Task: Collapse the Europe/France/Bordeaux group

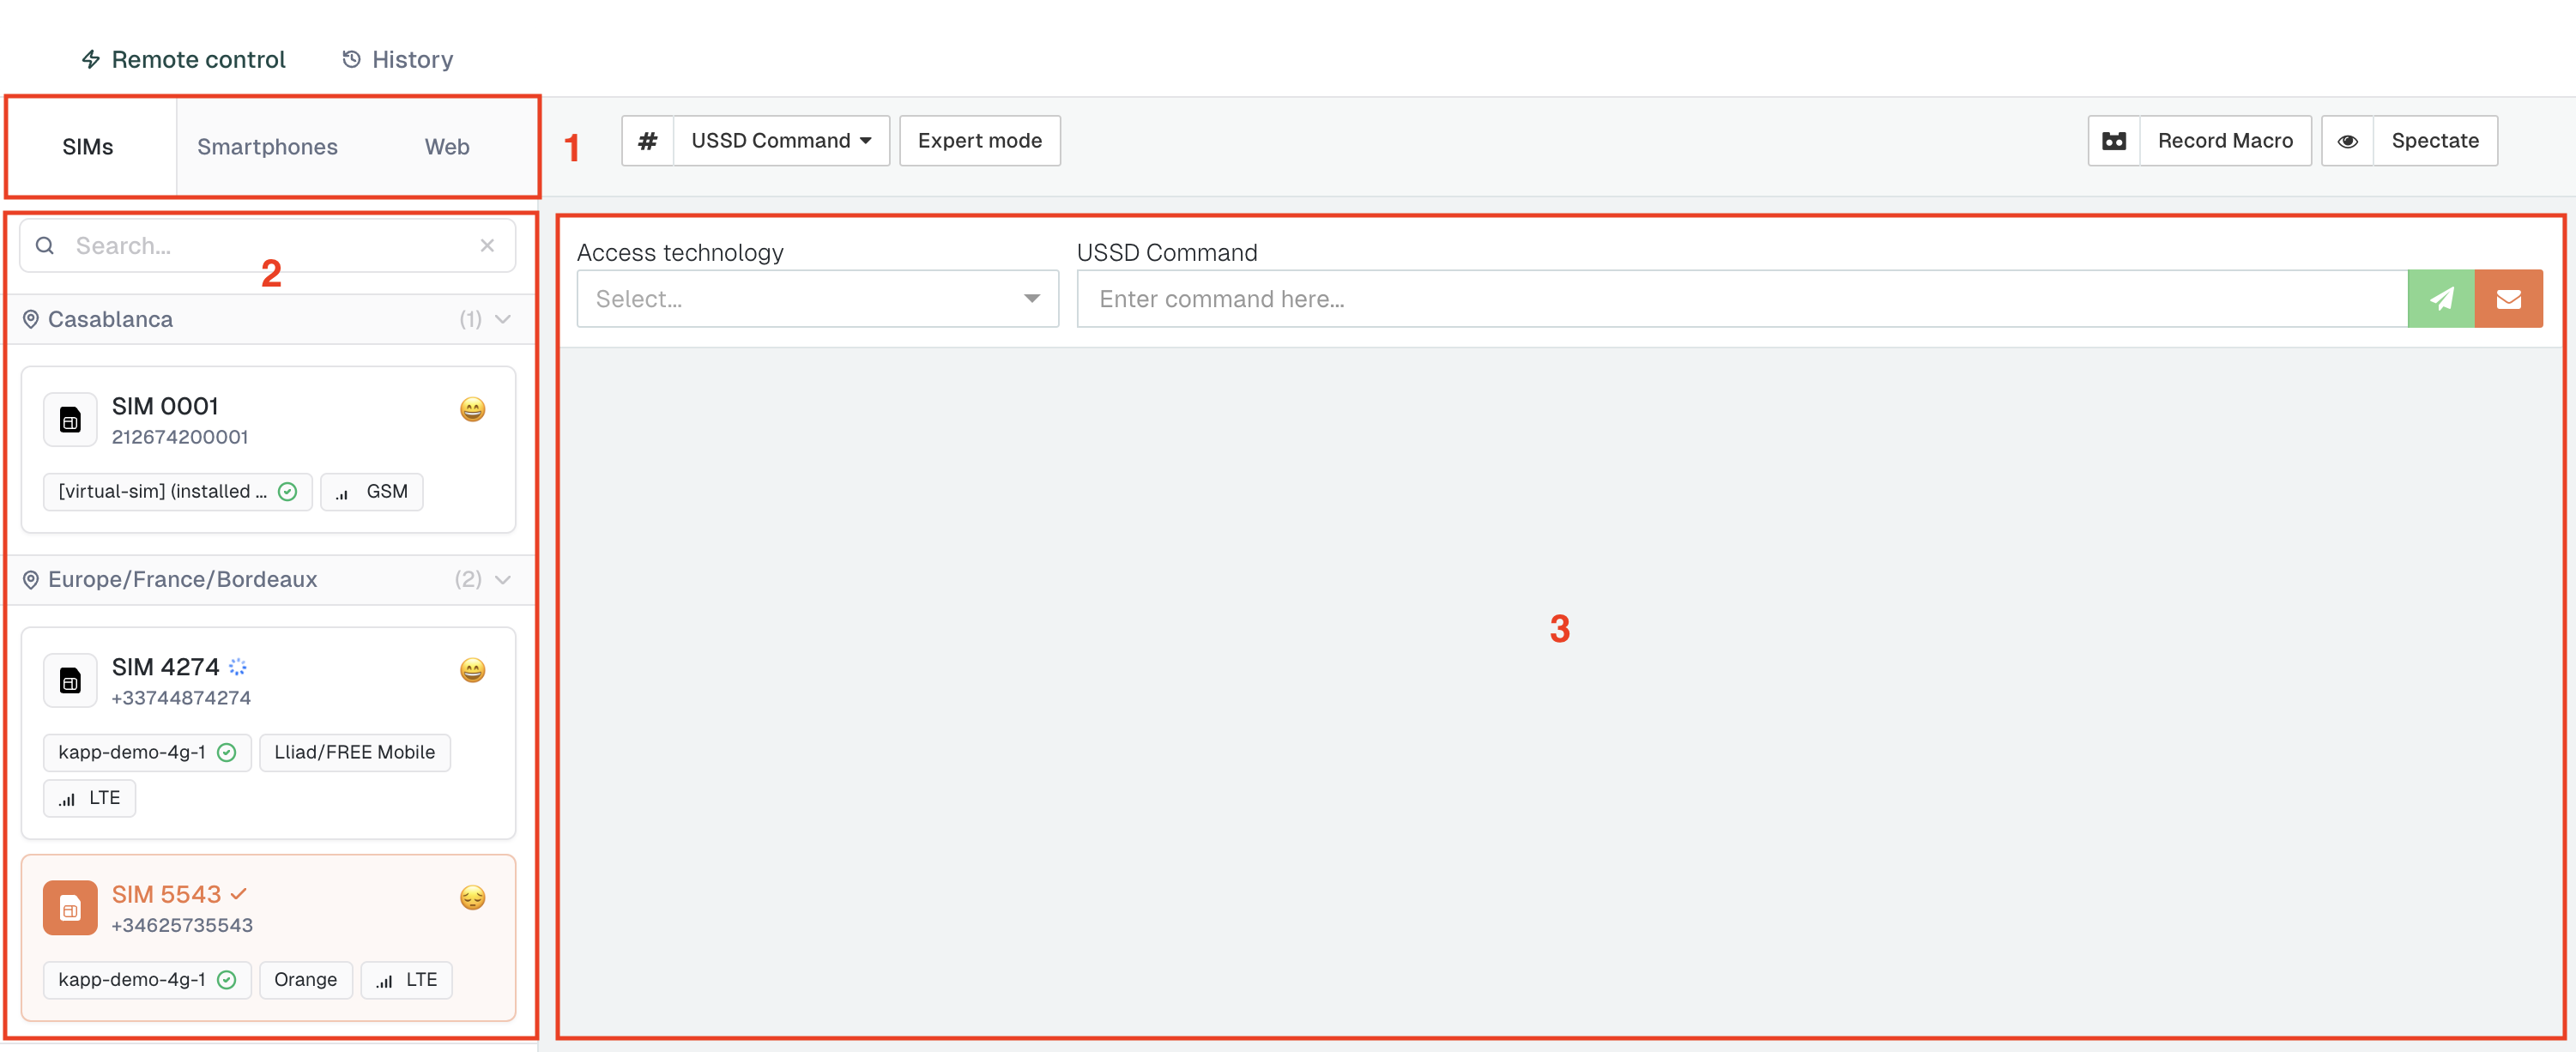Action: coord(503,579)
